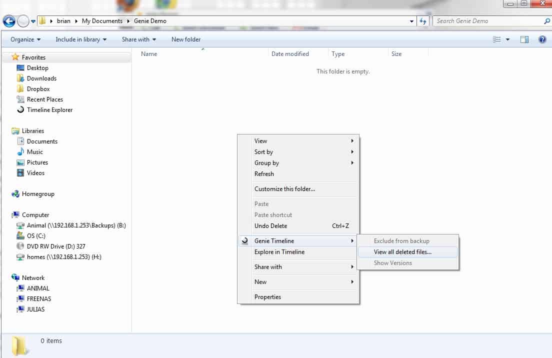Screen dimensions: 552x358
Task: Click the refresh icon beside address bar
Action: (423, 21)
